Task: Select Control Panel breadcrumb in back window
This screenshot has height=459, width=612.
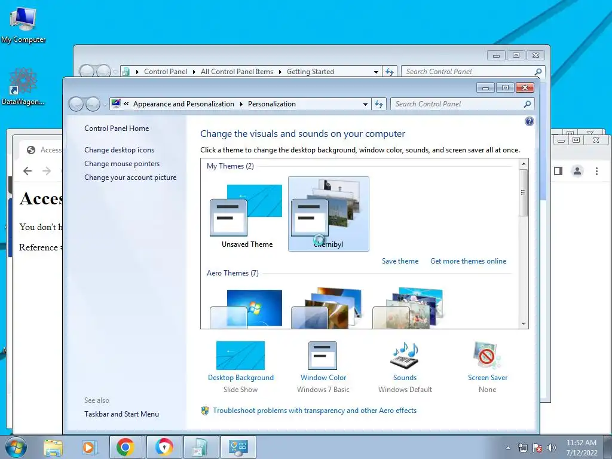Action: (166, 72)
